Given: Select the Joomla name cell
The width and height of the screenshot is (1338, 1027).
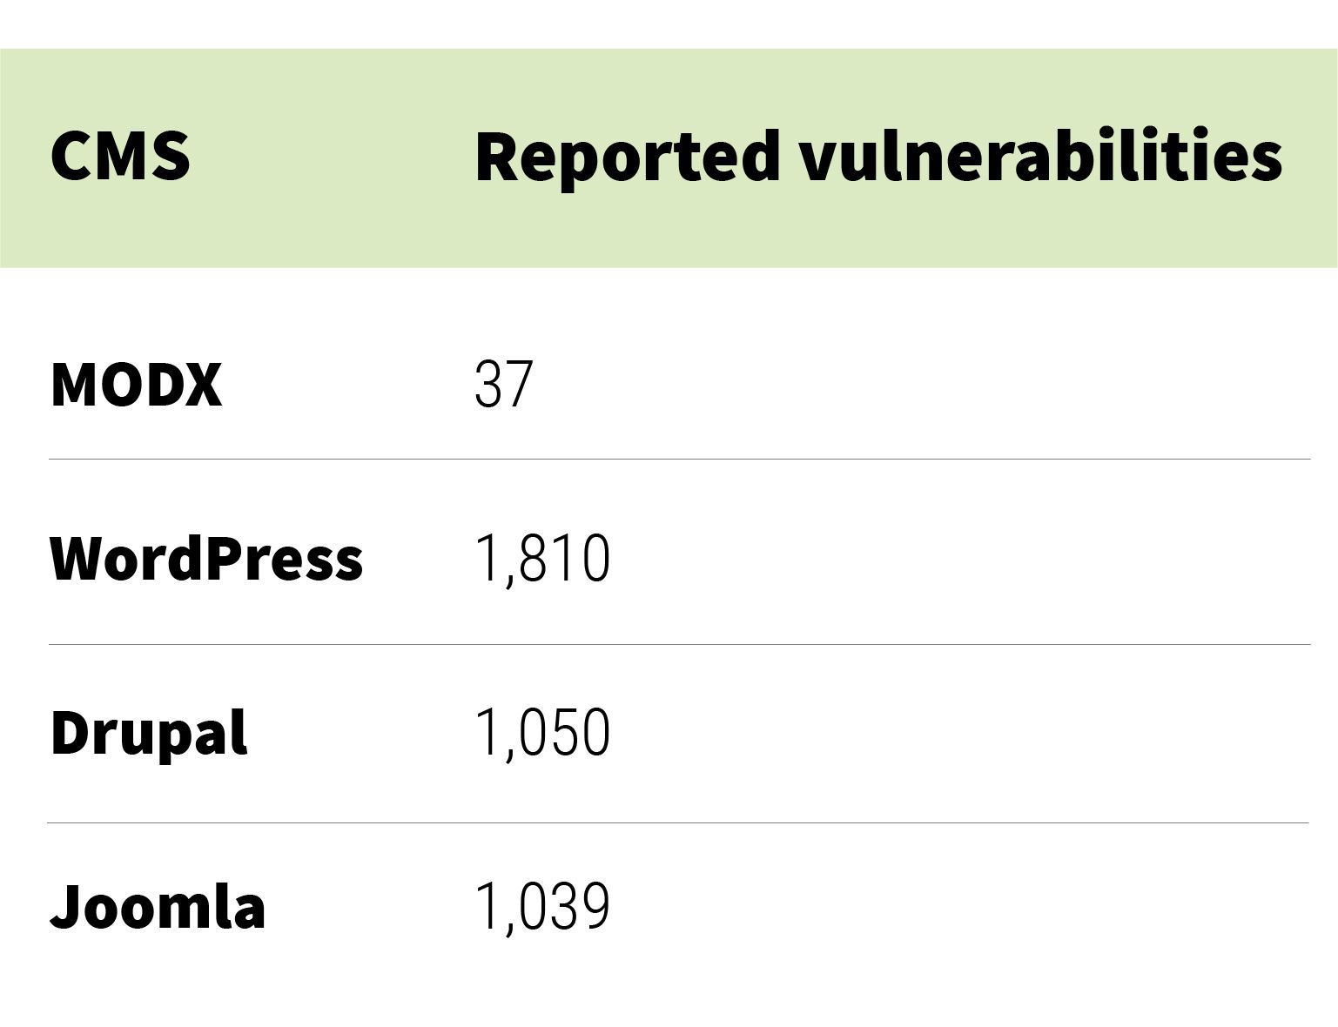Looking at the screenshot, I should [x=158, y=907].
